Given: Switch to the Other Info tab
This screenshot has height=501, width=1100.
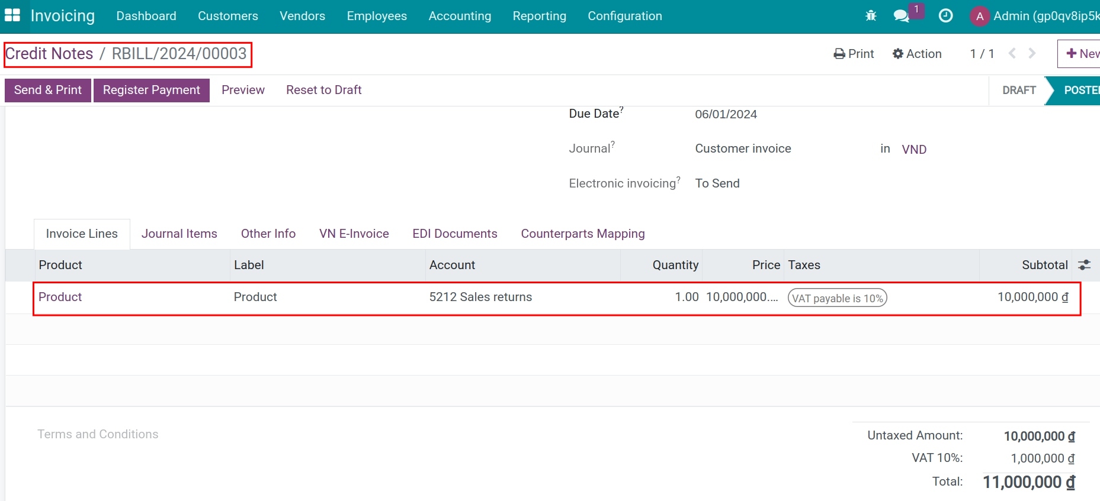Looking at the screenshot, I should click(x=268, y=234).
